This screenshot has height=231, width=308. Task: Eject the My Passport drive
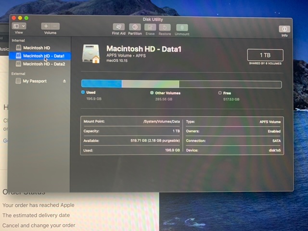[64, 81]
